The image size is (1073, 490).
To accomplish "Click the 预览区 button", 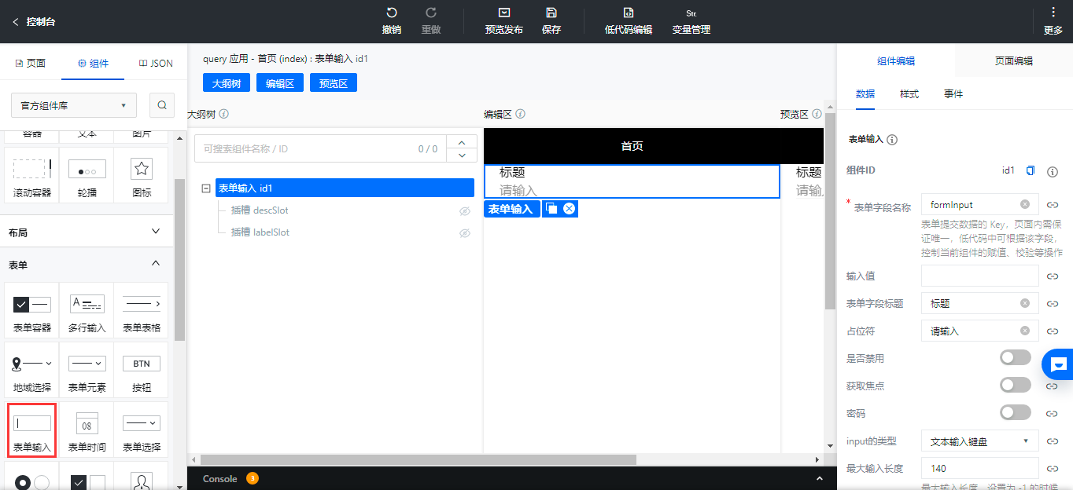I will pyautogui.click(x=334, y=83).
